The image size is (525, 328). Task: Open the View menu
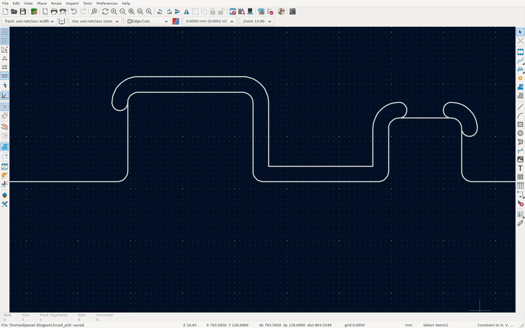coord(28,3)
